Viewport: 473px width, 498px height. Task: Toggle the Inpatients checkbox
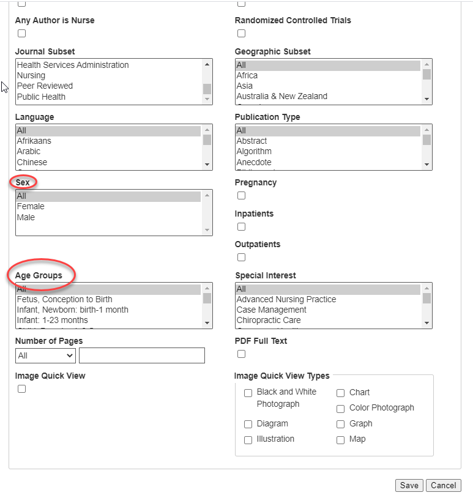click(242, 227)
